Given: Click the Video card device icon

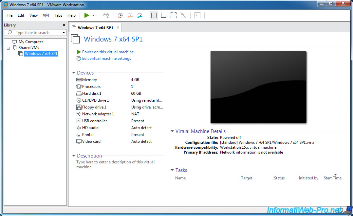Looking at the screenshot, I should pos(79,141).
